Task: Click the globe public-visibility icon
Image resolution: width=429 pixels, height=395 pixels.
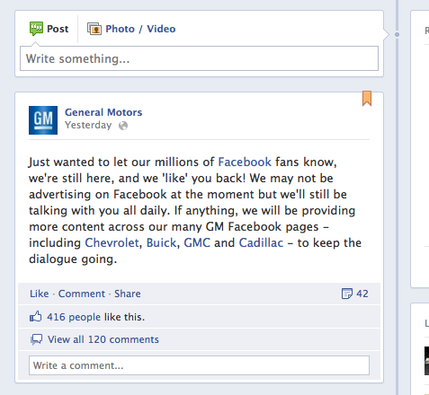Action: [x=123, y=126]
